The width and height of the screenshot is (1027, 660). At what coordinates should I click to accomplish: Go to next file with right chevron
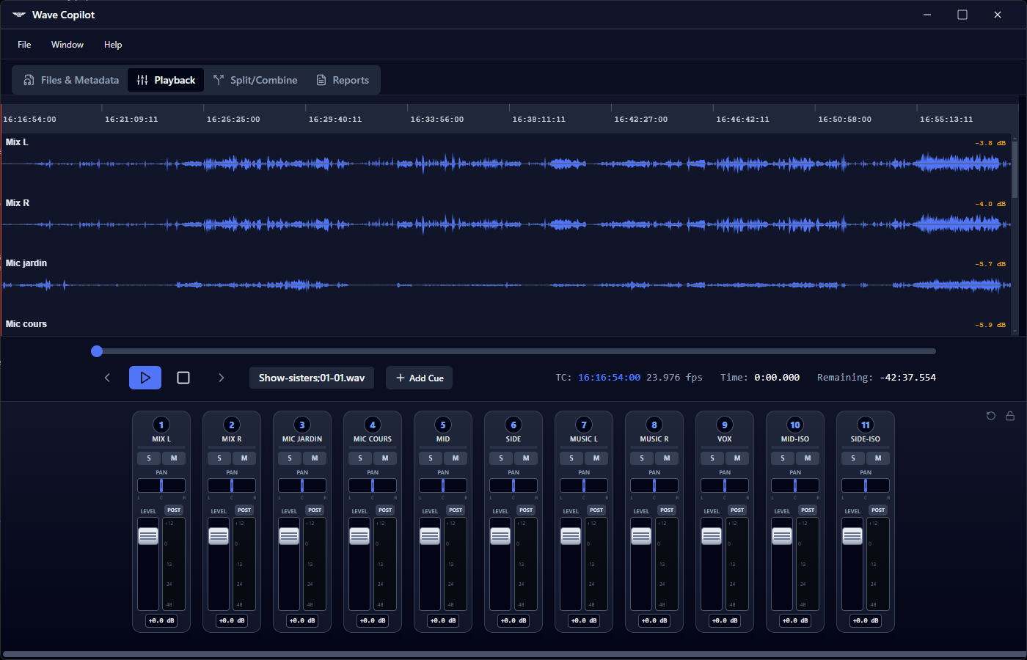[221, 378]
